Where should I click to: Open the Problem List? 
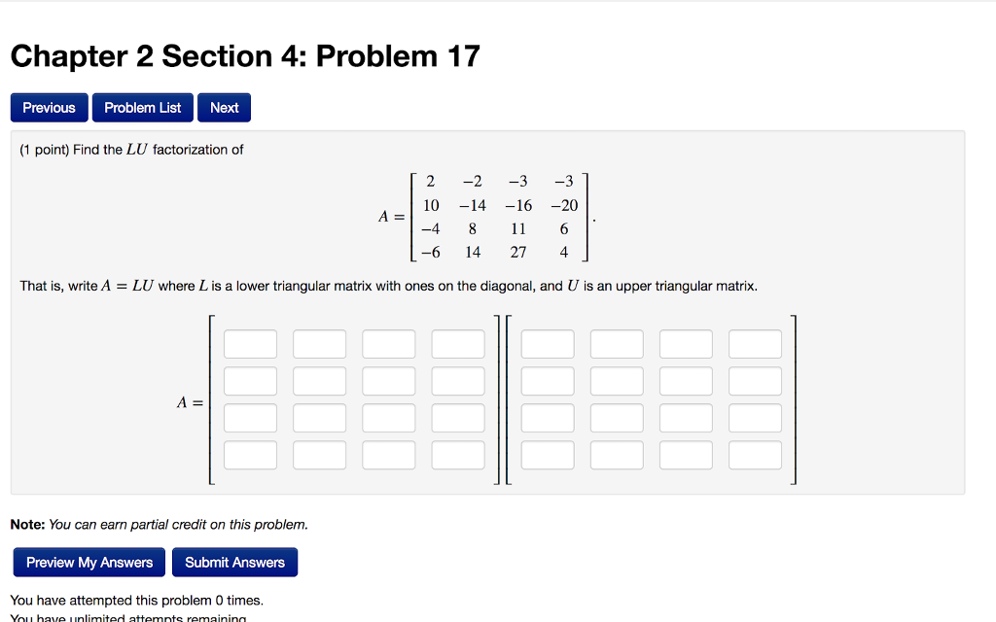(142, 107)
